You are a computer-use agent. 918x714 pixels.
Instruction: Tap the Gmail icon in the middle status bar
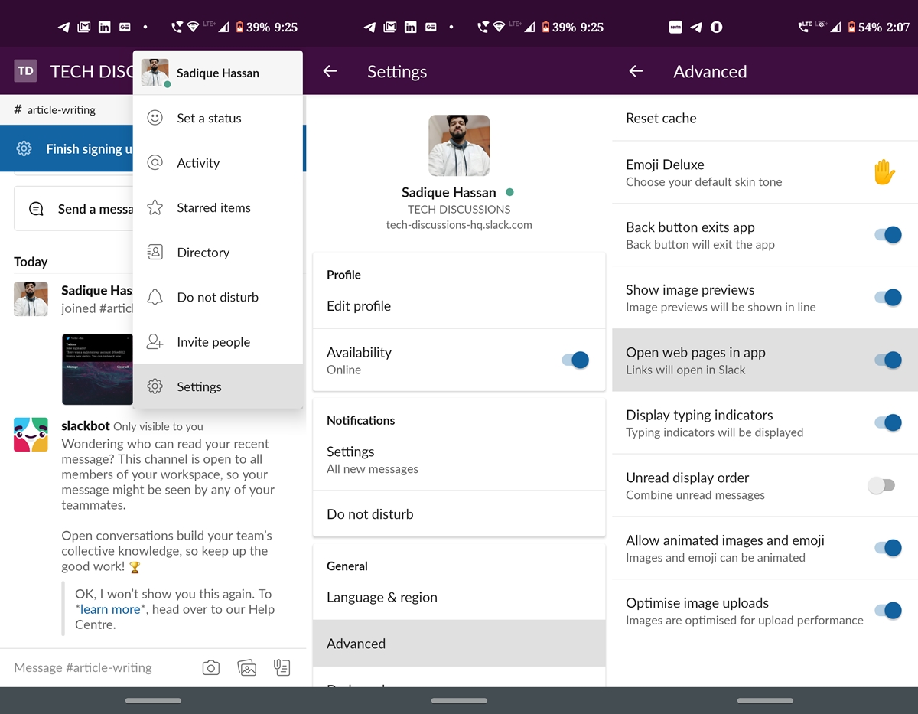click(x=390, y=27)
